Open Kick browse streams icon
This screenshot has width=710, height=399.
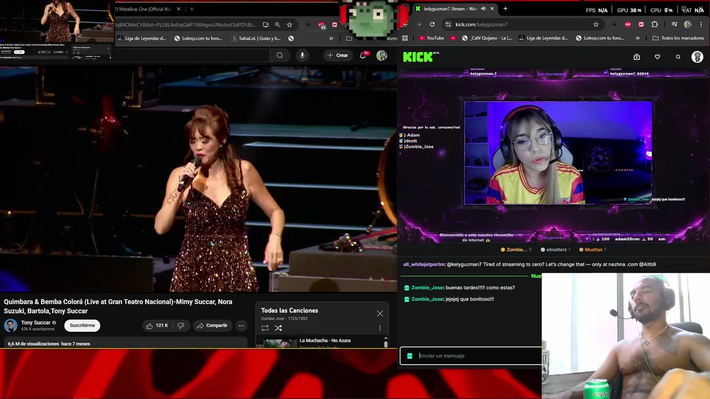(x=637, y=57)
